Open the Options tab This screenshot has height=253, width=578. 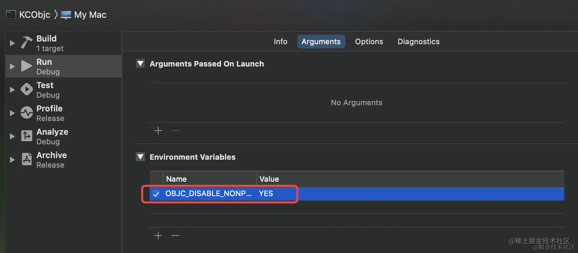(369, 42)
